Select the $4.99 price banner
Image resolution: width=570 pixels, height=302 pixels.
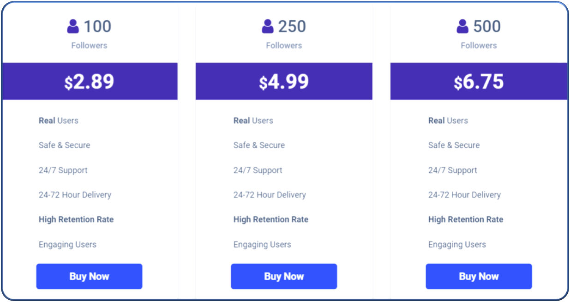pyautogui.click(x=284, y=81)
